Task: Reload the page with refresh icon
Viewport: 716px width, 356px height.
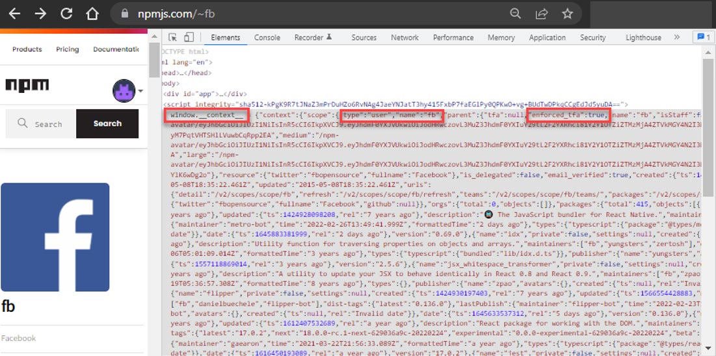Action: 67,14
